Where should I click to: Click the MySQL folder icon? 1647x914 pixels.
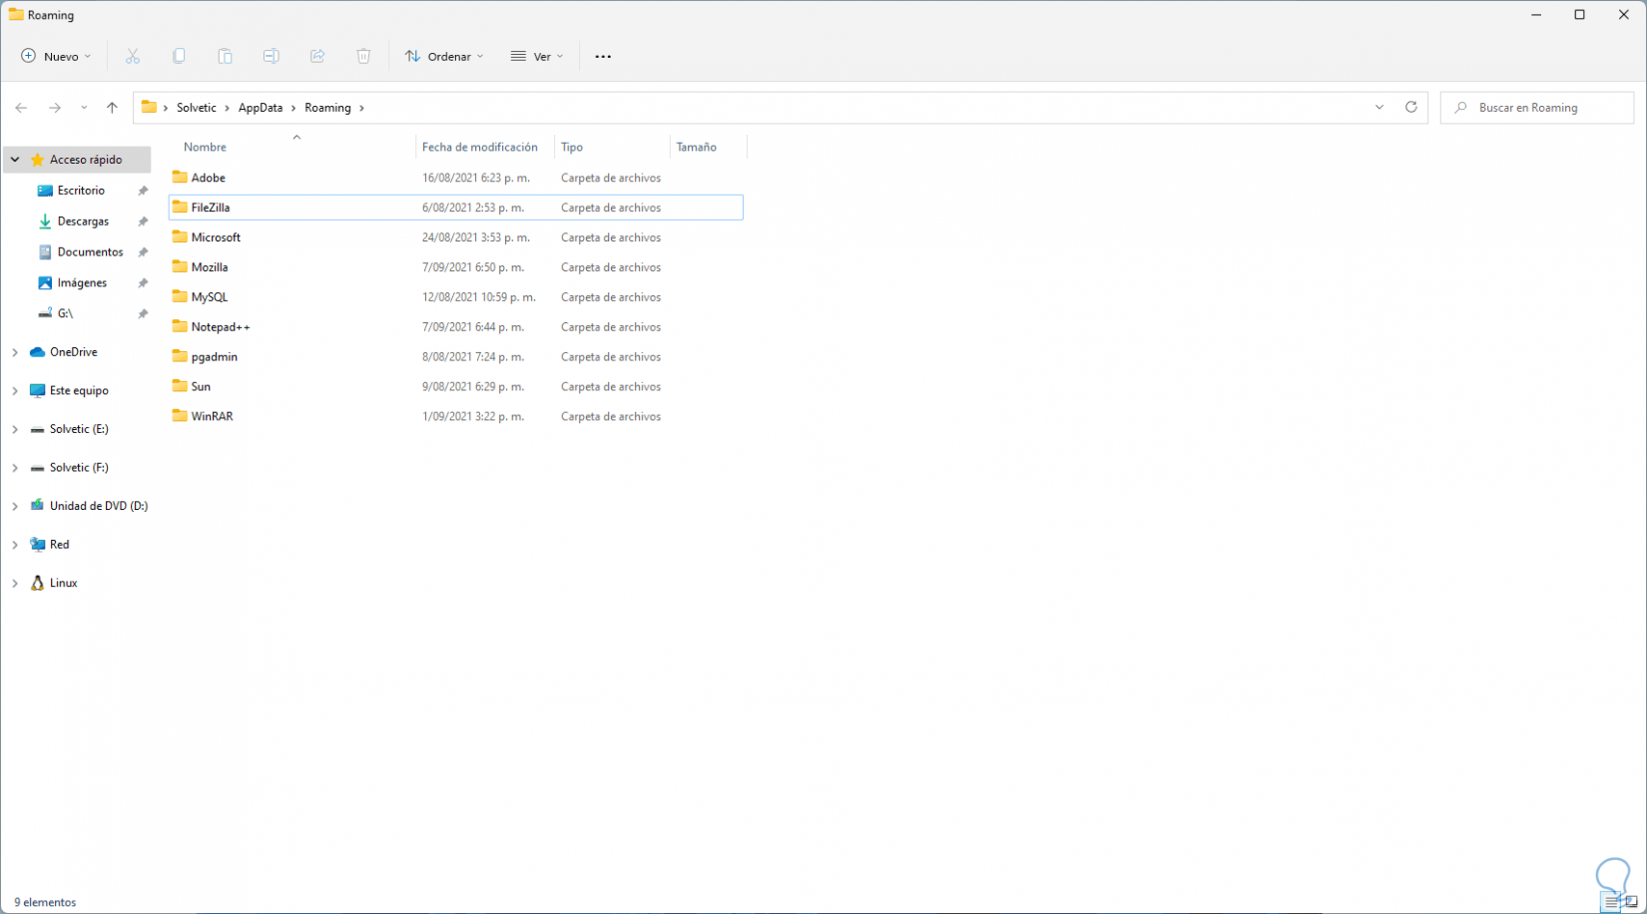tap(180, 297)
